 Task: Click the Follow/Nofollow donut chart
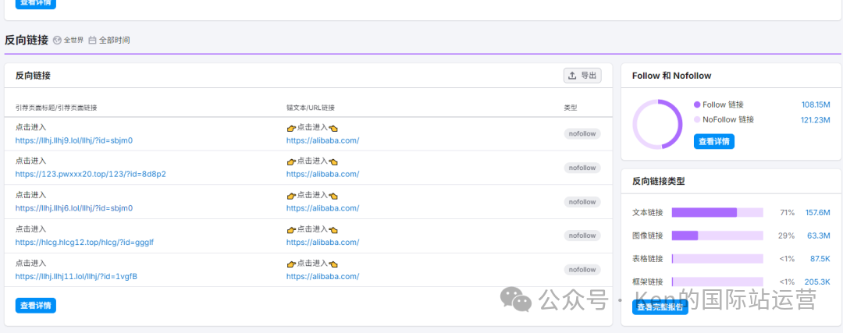(657, 124)
